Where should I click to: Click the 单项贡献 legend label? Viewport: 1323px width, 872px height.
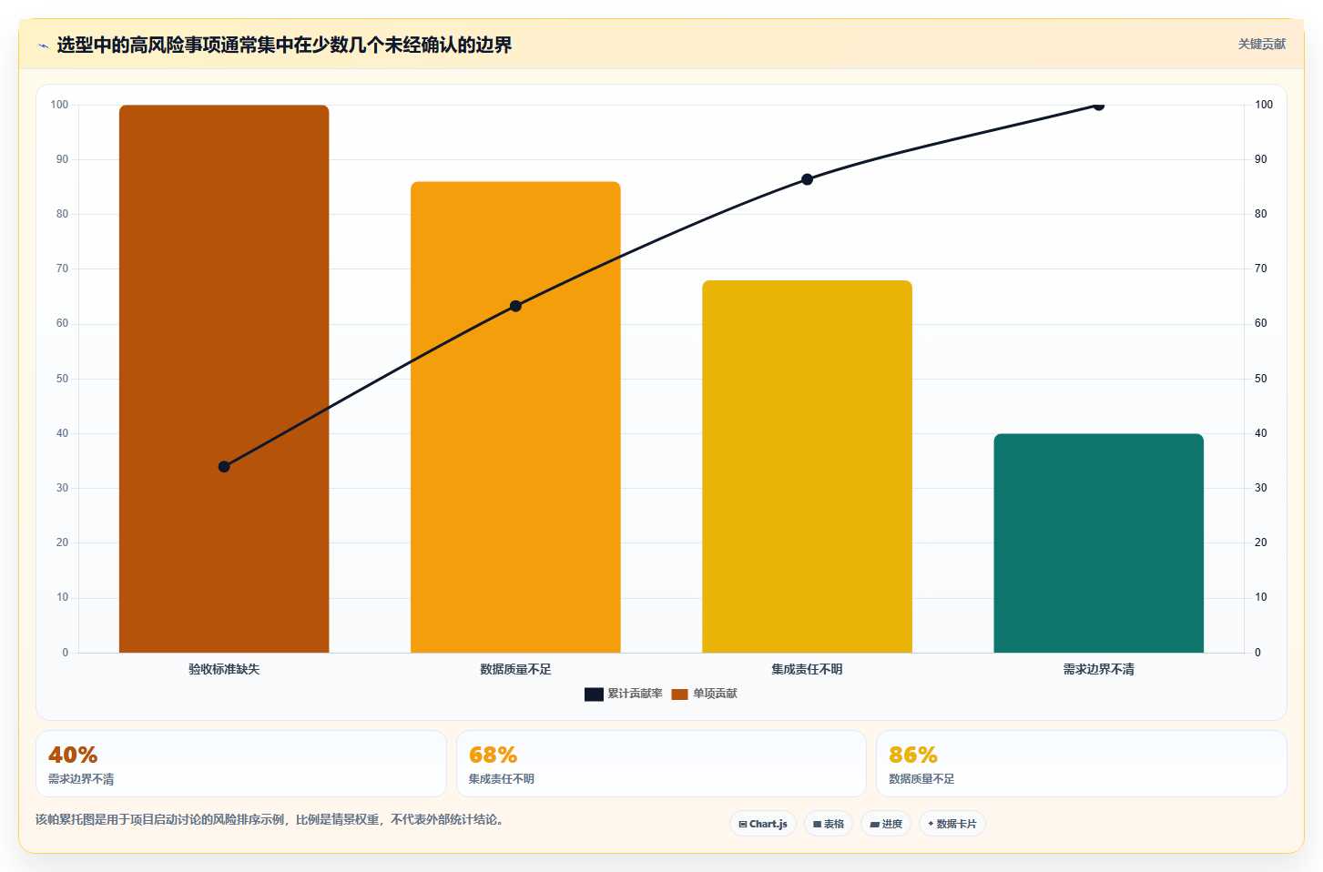[715, 694]
